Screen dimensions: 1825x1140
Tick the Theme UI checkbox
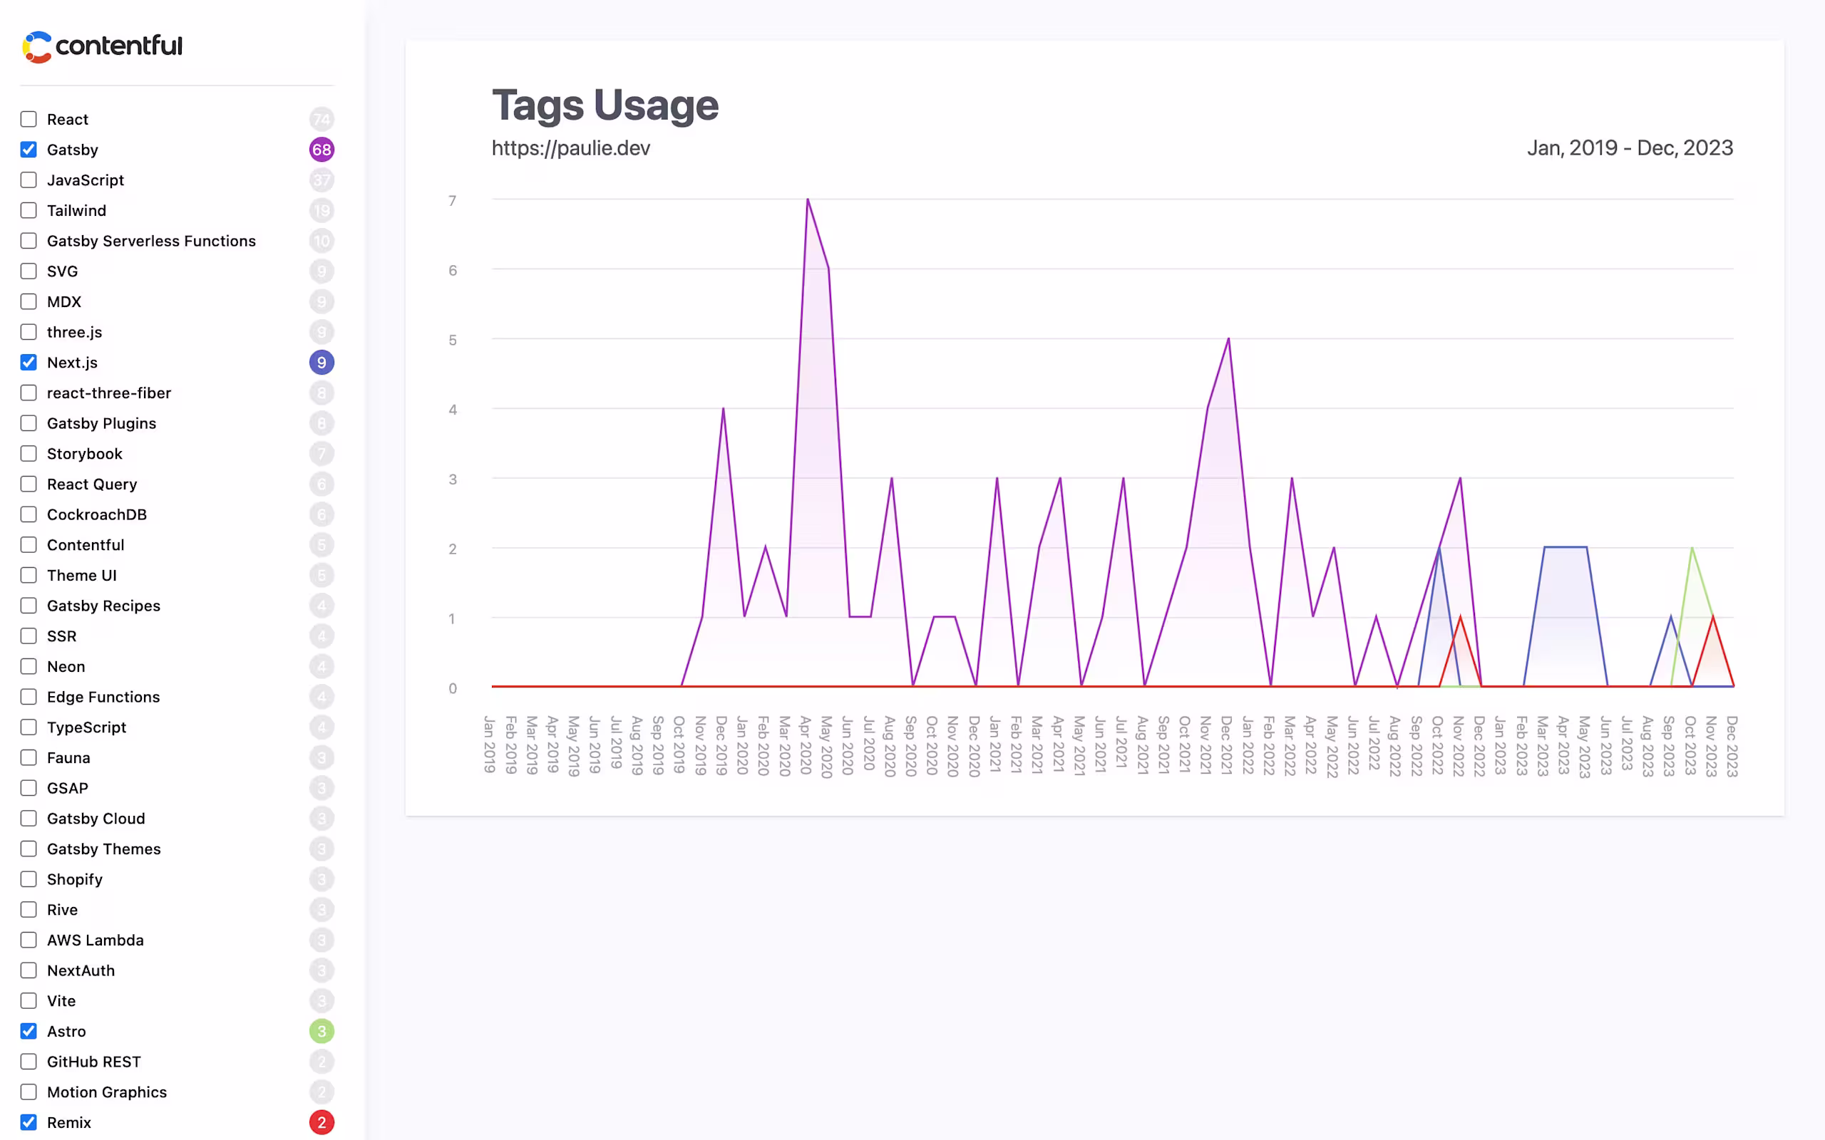(x=29, y=575)
